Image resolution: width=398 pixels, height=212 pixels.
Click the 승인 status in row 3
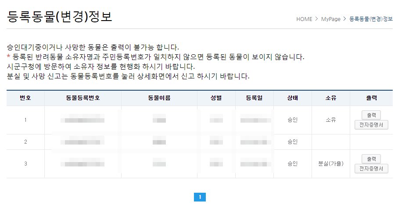coord(293,164)
